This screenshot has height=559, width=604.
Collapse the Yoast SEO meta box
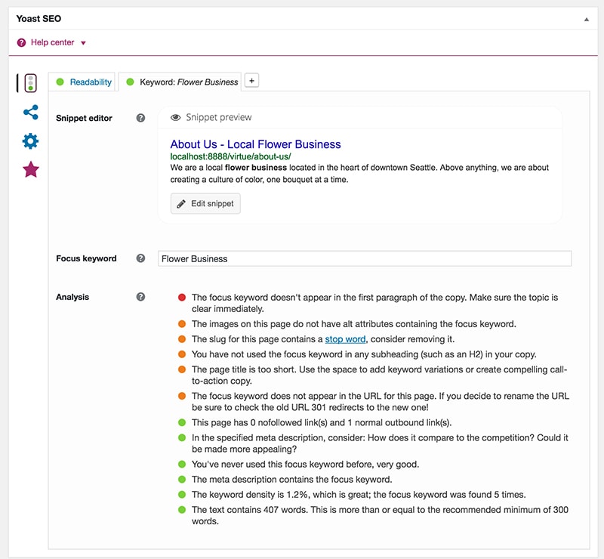[x=587, y=20]
